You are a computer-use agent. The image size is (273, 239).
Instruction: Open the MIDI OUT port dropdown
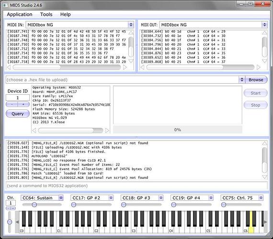(264, 25)
